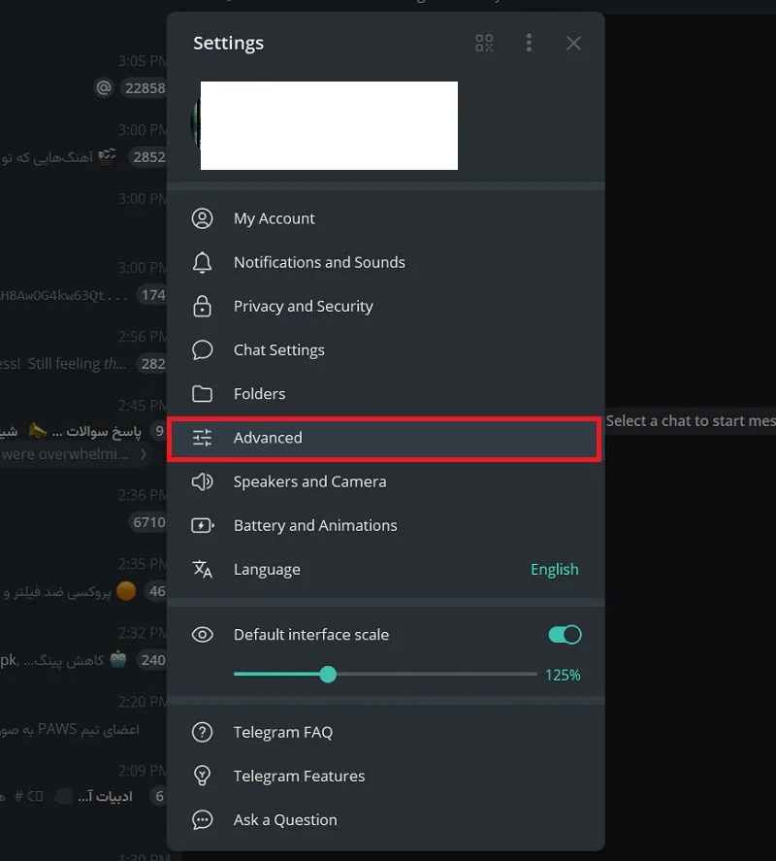Change language from English value
This screenshot has width=776, height=861.
pos(554,570)
